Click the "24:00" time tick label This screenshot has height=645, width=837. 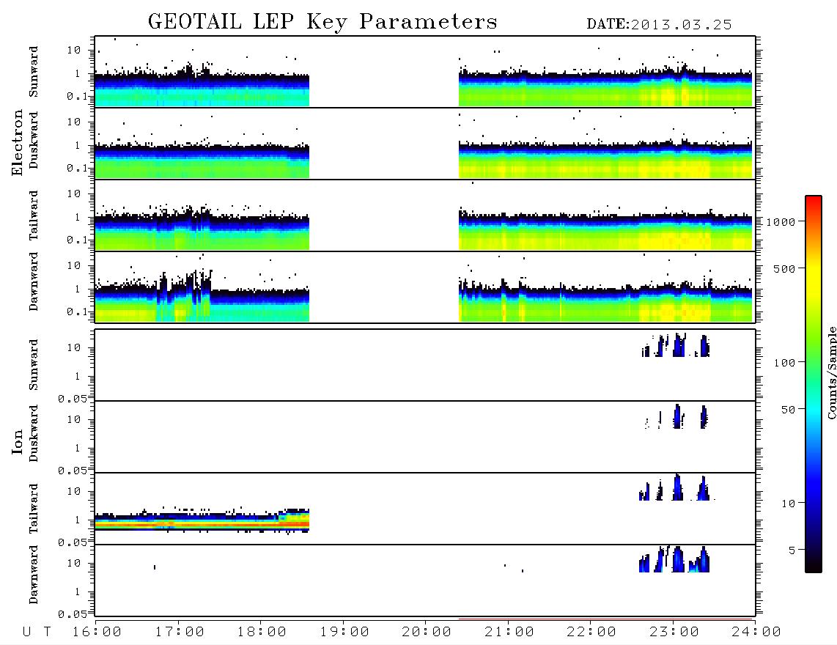tap(756, 633)
